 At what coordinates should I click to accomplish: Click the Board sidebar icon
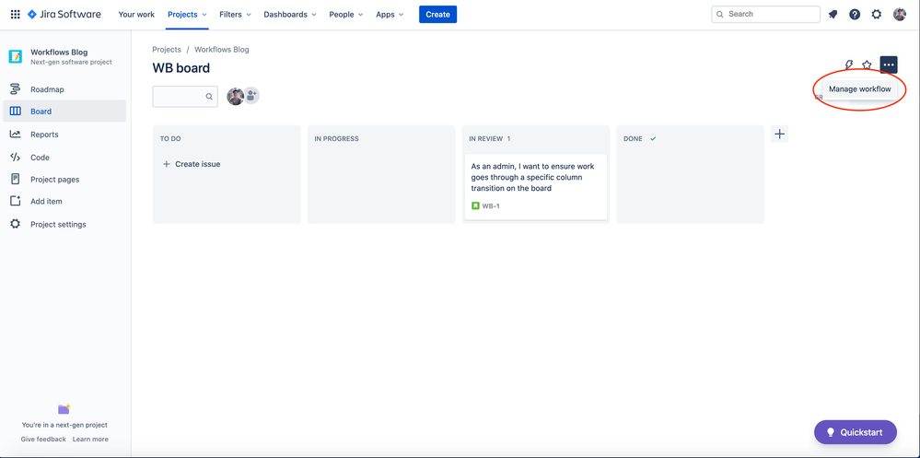tap(16, 111)
